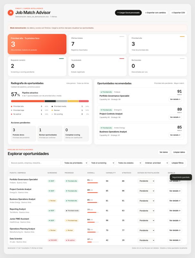Screen dimensions: 195x258
Task: Select the Ya postulado stat card
Action: point(97,66)
